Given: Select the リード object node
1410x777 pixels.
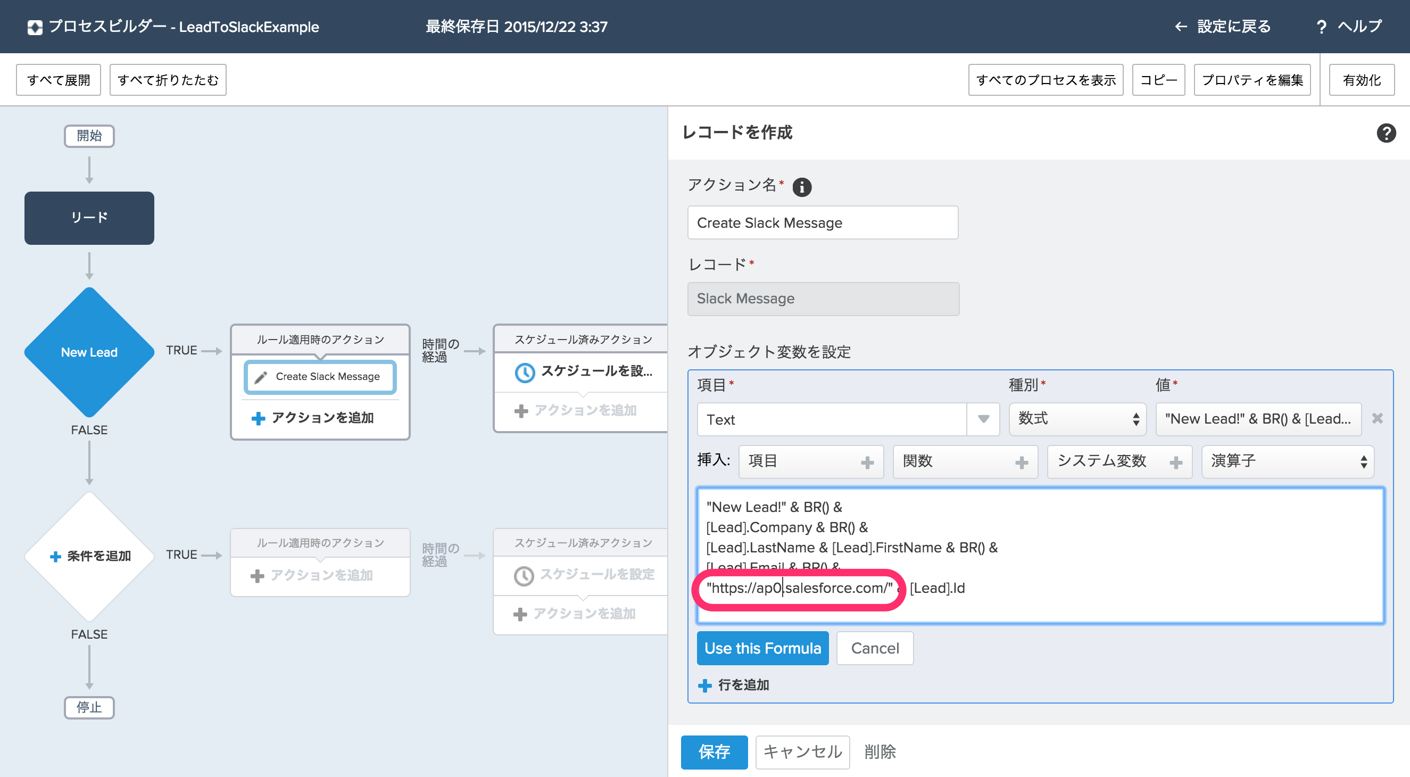Looking at the screenshot, I should 89,218.
